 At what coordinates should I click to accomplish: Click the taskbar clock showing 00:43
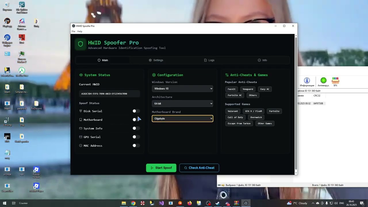[351, 203]
